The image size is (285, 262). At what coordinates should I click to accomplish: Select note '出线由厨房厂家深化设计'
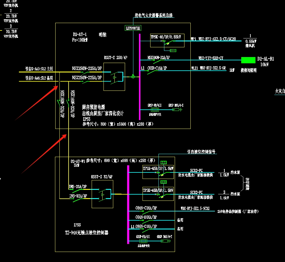tap(103, 114)
